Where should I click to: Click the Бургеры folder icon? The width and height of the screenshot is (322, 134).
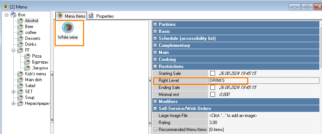(27, 62)
